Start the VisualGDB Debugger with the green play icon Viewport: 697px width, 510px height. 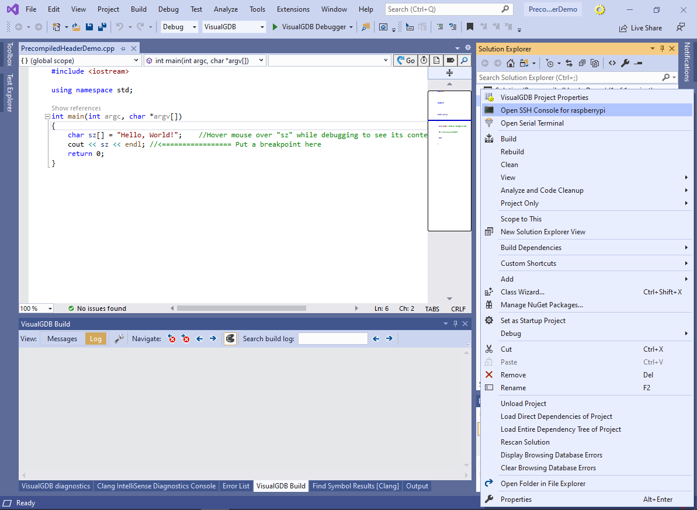point(275,27)
